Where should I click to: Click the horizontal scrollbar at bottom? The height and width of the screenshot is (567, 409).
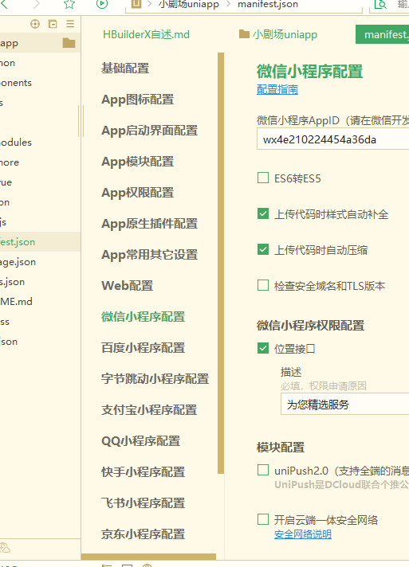coord(148,557)
